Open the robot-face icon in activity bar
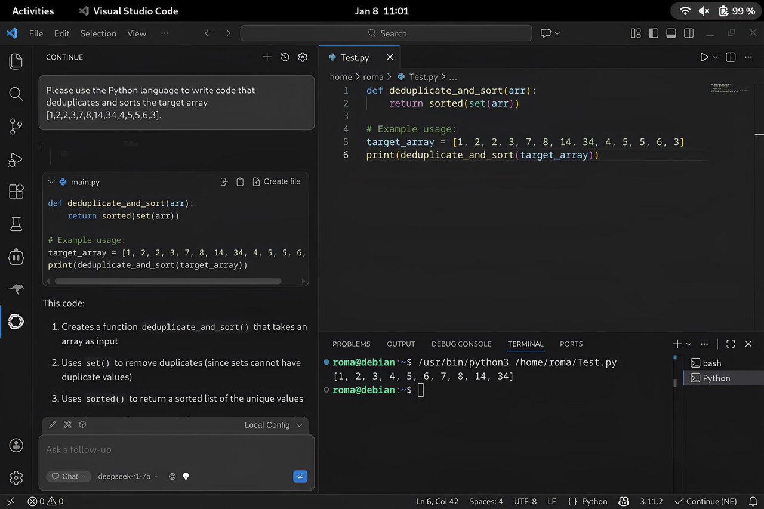Screen dimensions: 764x509 tap(16, 257)
